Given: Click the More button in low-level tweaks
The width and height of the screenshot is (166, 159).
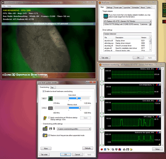Looking at the screenshot, I should [46, 148].
